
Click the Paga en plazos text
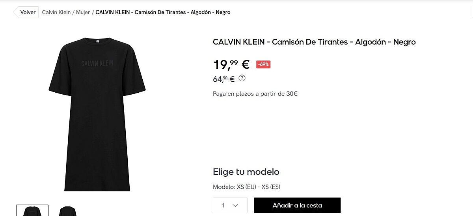pos(255,94)
